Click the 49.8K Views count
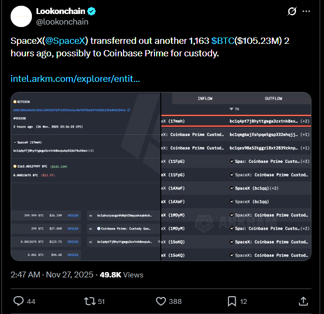 (122, 275)
